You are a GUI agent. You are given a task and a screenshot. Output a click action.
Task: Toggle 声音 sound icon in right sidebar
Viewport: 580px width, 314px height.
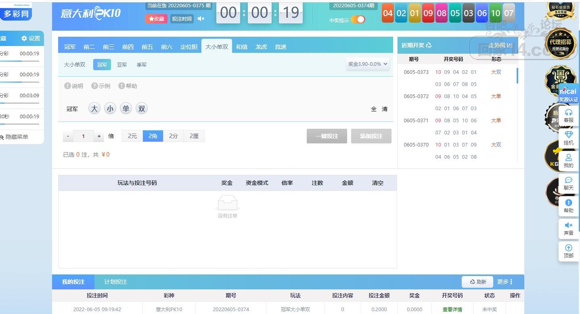pos(569,225)
